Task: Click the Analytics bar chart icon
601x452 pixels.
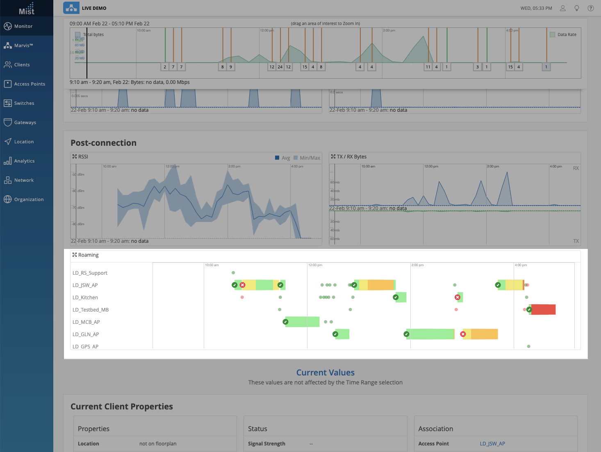Action: click(8, 161)
